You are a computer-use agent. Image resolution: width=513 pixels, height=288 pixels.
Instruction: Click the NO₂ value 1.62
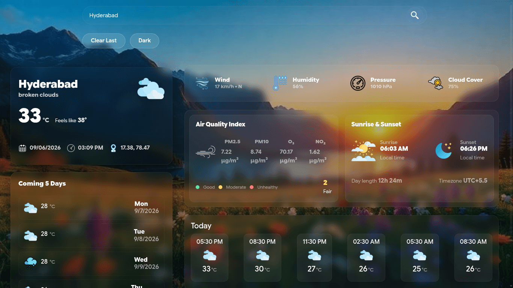315,152
